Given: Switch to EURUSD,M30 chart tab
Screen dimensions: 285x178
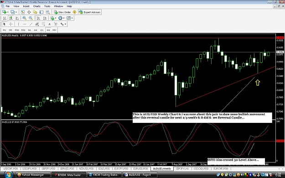Looking at the screenshot, I should click(x=140, y=169).
